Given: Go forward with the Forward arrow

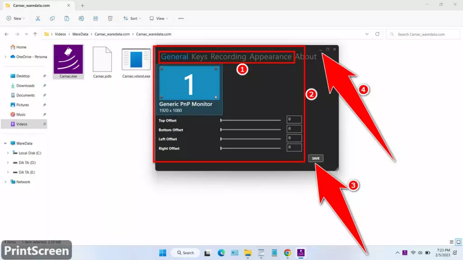Looking at the screenshot, I should [17, 34].
